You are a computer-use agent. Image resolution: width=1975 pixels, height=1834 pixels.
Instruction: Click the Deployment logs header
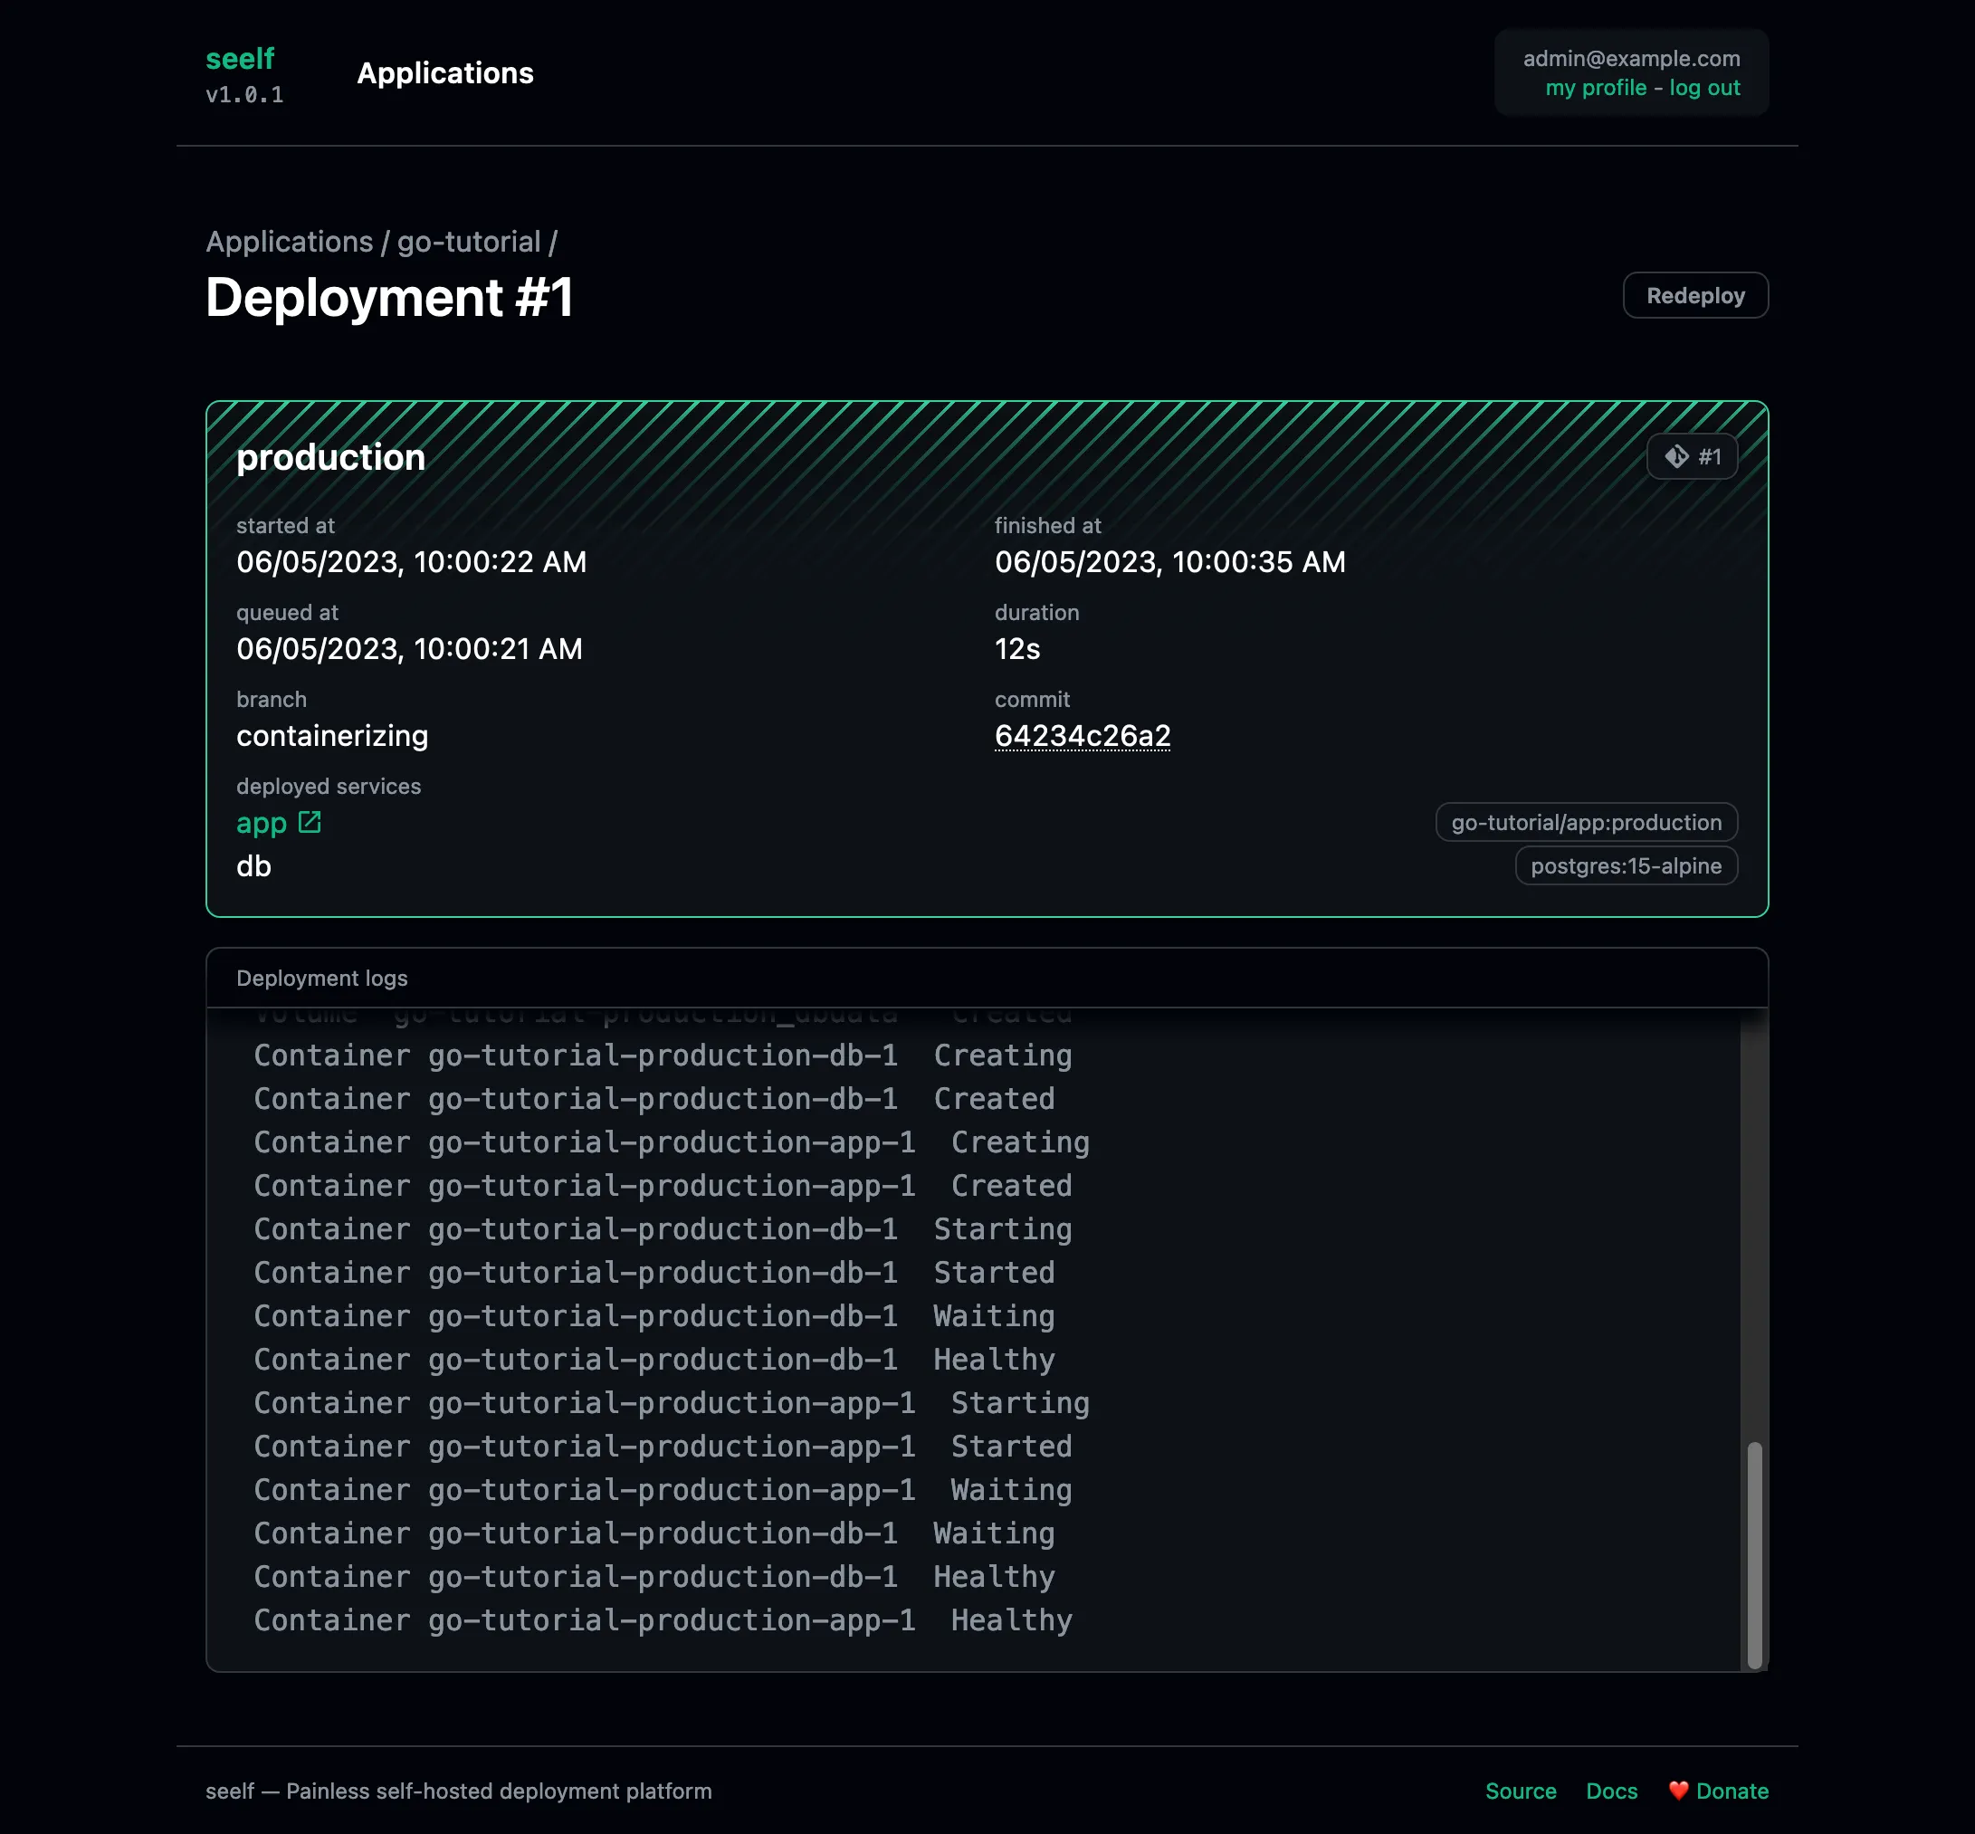321,978
